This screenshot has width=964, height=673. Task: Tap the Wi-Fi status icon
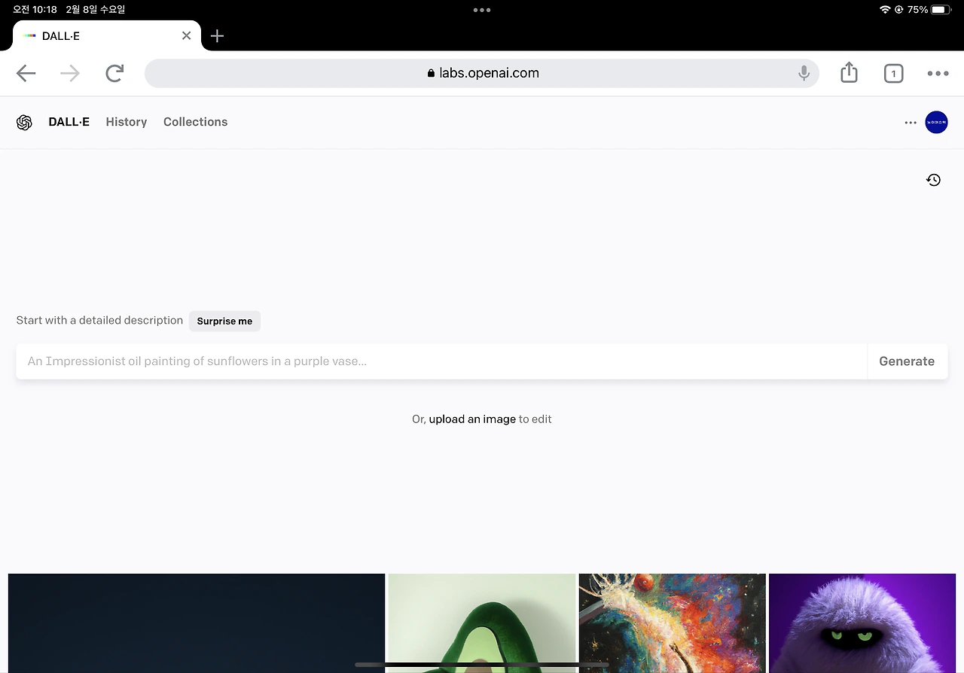[x=884, y=10]
